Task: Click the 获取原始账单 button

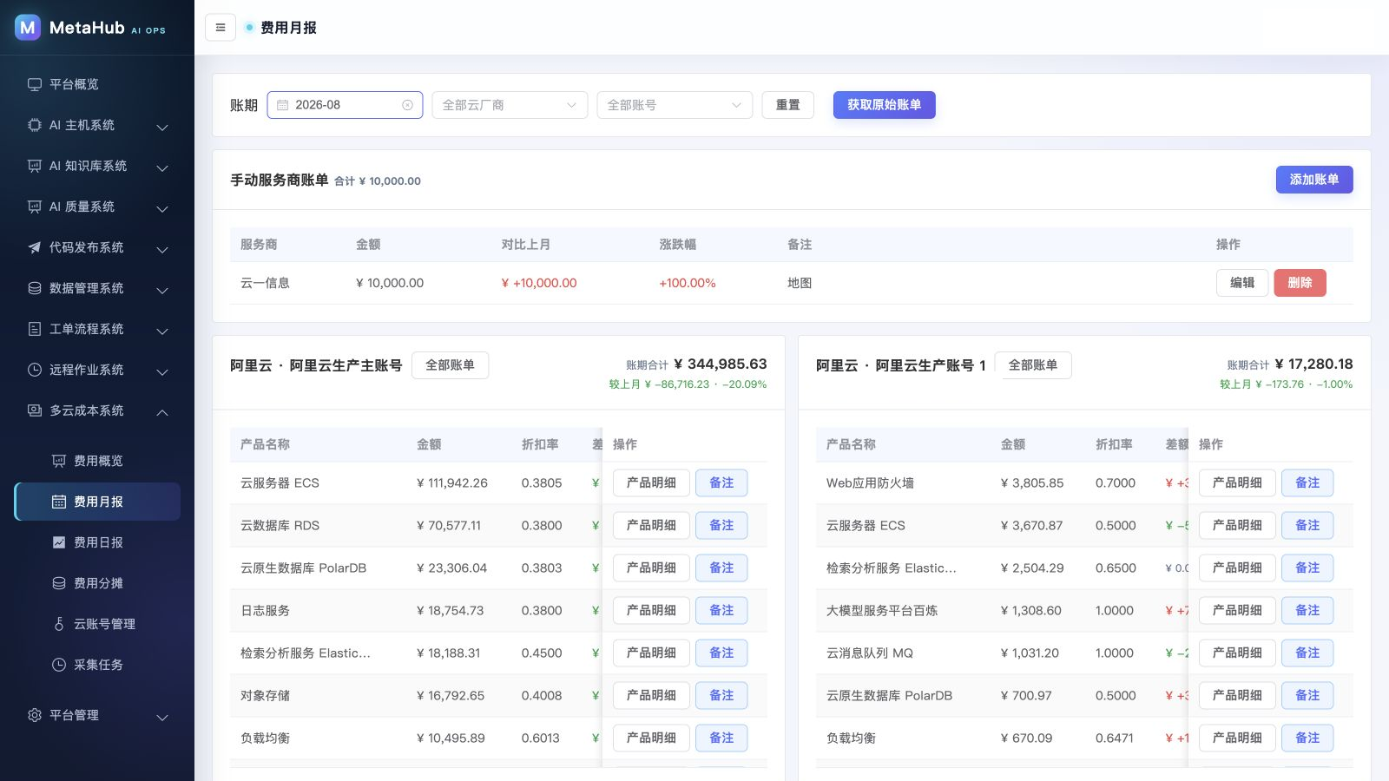Action: [x=884, y=105]
